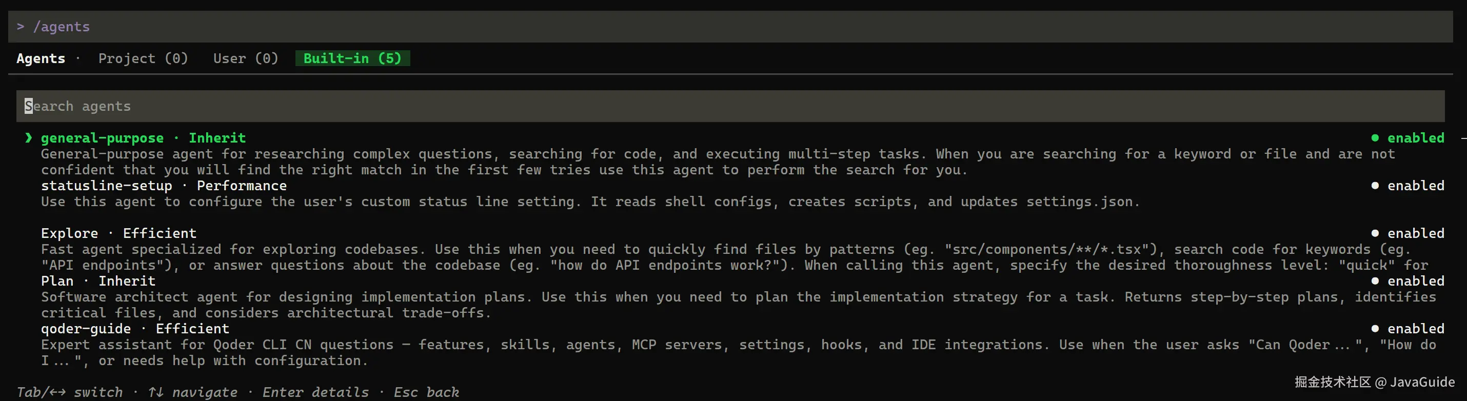Select the Built-in (5) tab

[352, 58]
